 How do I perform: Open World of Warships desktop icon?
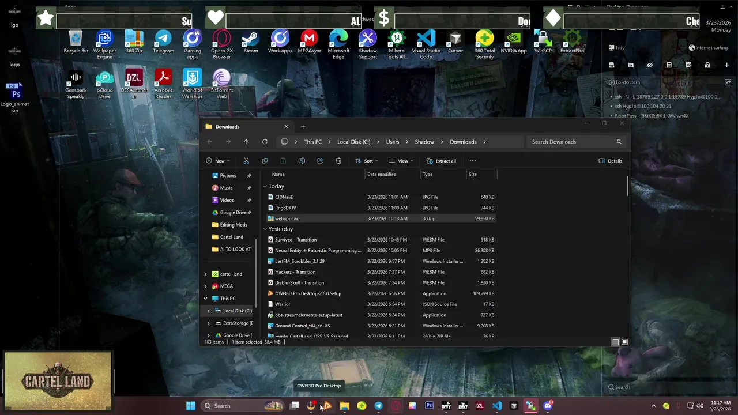click(x=193, y=84)
